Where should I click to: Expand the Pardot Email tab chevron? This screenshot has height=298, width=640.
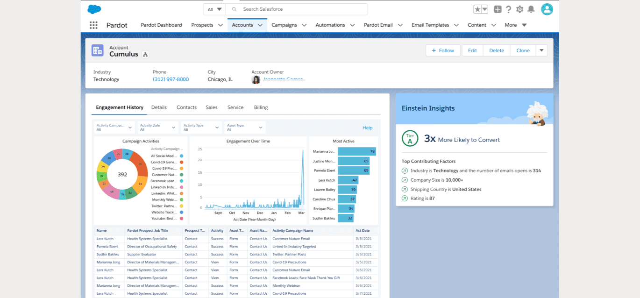(400, 25)
